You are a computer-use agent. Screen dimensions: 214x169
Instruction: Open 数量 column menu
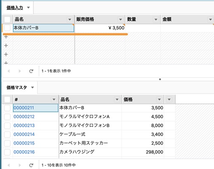coord(156,19)
